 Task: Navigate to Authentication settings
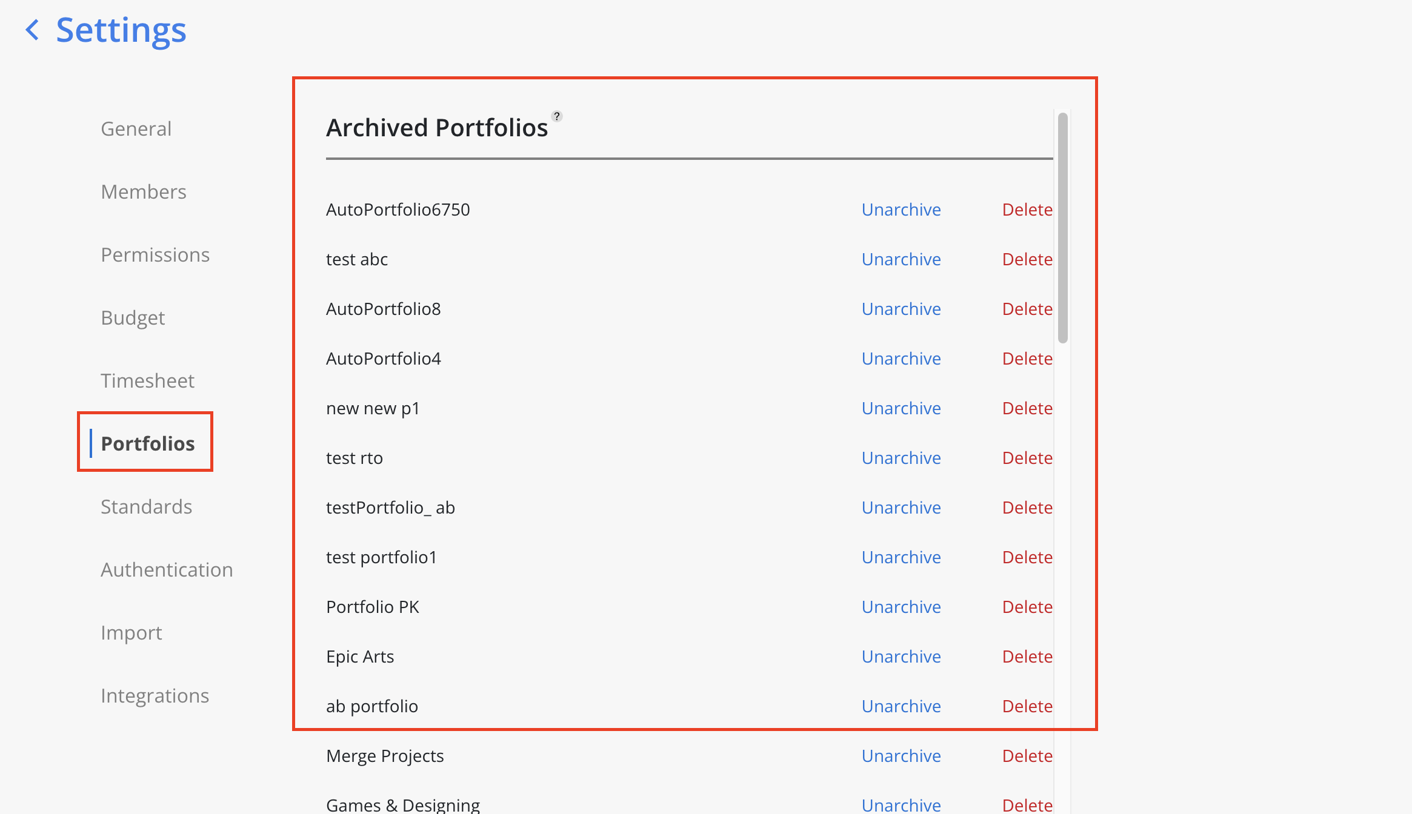(167, 570)
